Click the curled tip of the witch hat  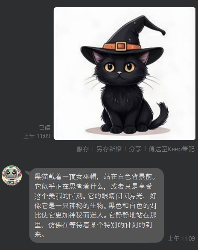(x=163, y=32)
